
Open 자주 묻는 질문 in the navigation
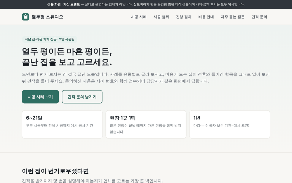[x=233, y=17]
